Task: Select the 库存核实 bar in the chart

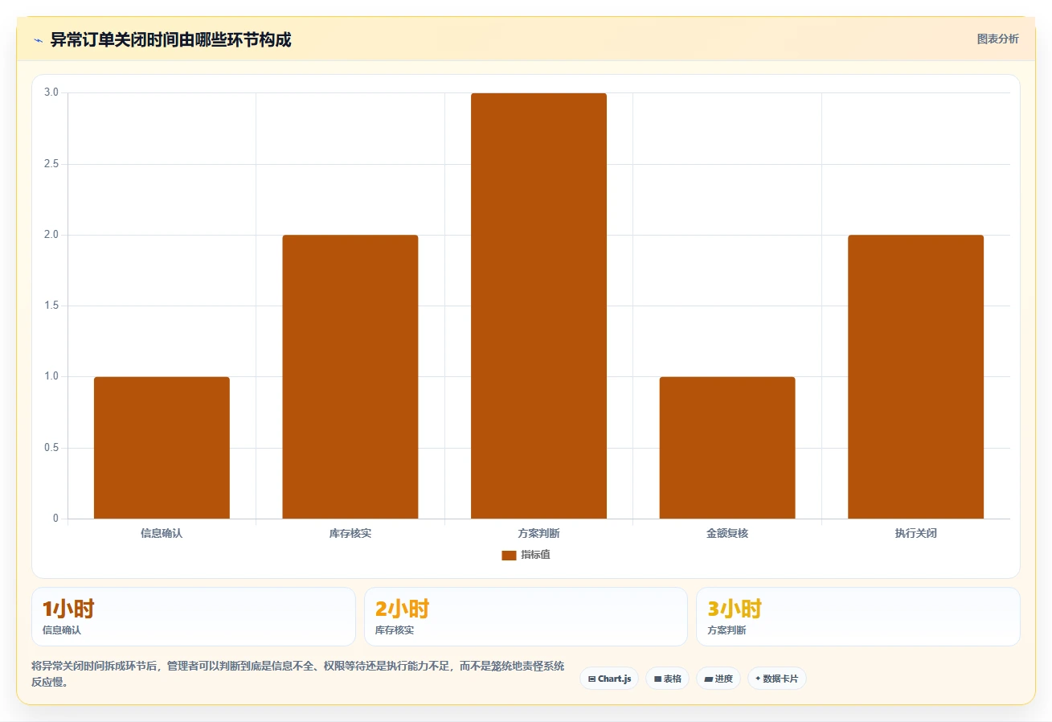Action: point(350,377)
